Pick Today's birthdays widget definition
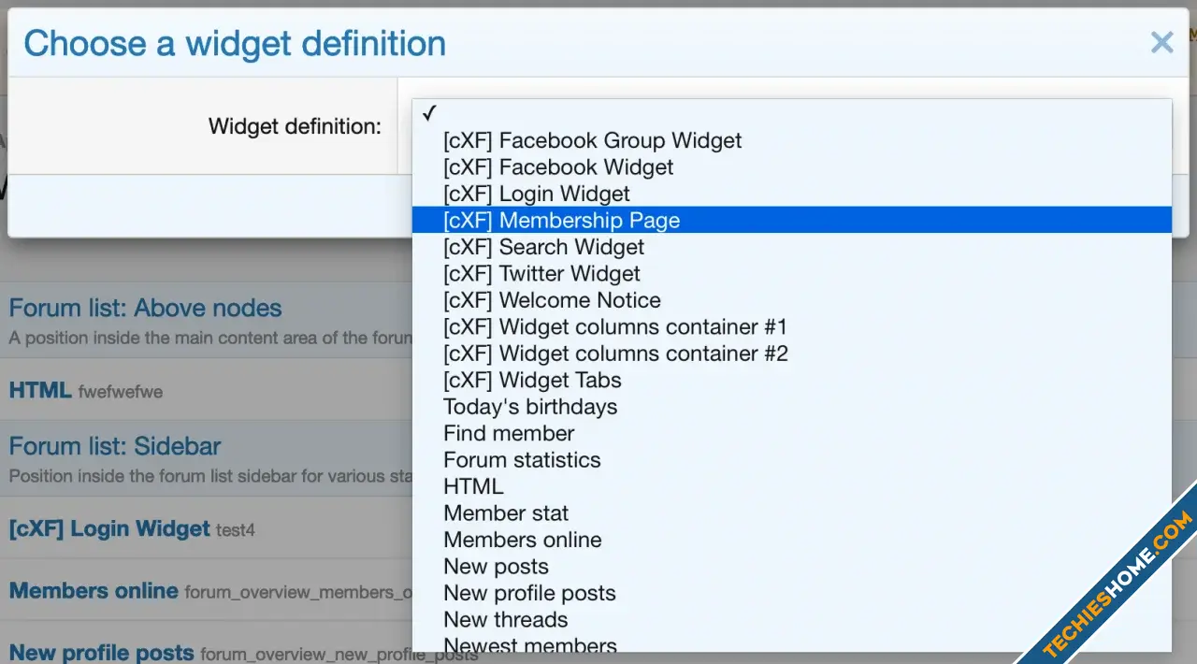The height and width of the screenshot is (664, 1197). (x=791, y=407)
